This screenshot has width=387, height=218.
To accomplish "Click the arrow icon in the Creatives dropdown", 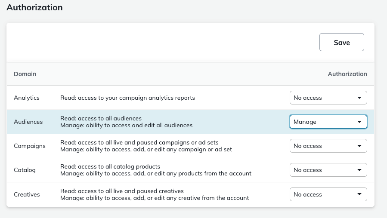I will 359,194.
